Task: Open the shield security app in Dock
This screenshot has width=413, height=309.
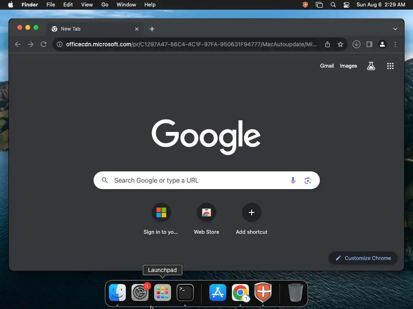Action: (263, 292)
